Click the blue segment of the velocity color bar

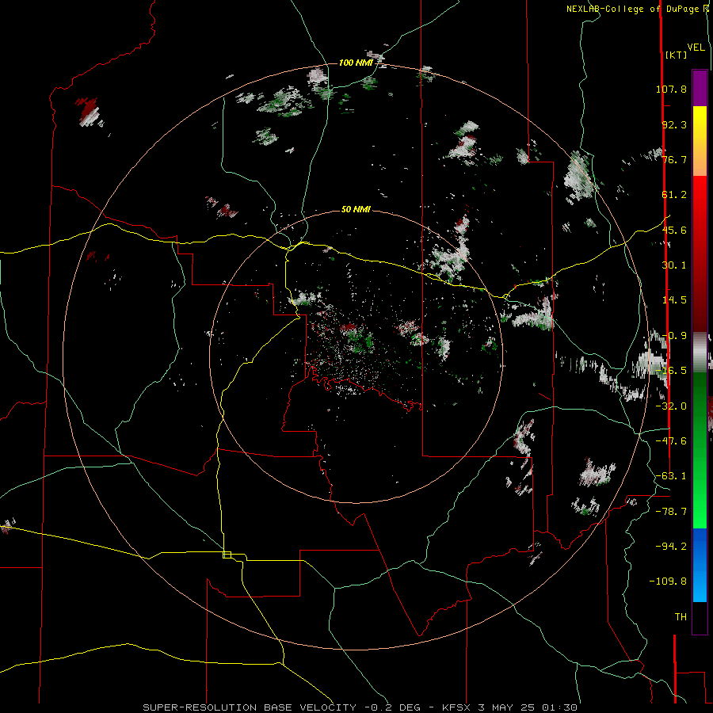[700, 565]
